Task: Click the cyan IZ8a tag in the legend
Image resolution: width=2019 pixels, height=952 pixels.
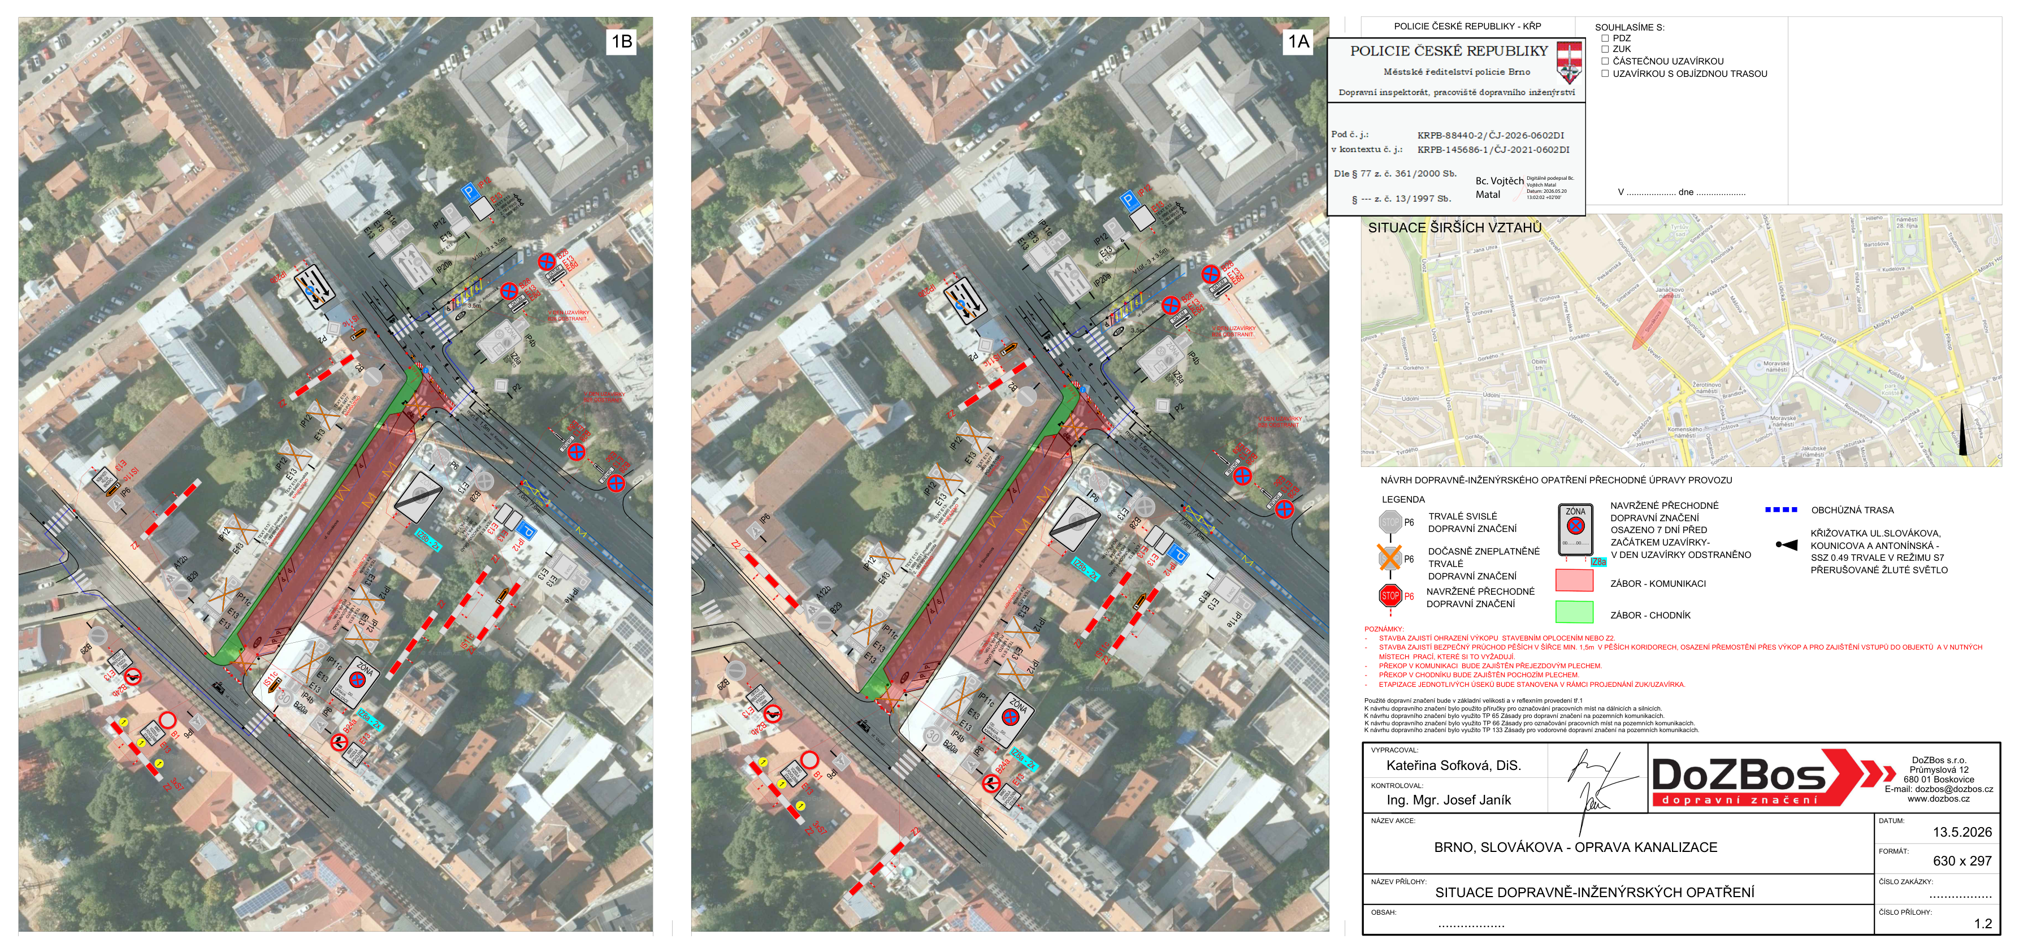Action: click(1598, 561)
